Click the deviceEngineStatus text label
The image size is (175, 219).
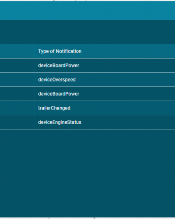[60, 122]
